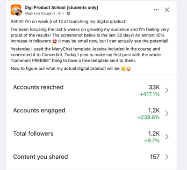Image resolution: width=187 pixels, height=170 pixels.
Task: Expand the Accounts engaged chevron
Action: pyautogui.click(x=167, y=113)
